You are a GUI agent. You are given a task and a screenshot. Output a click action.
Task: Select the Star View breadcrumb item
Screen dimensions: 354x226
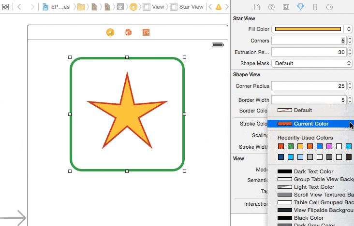pyautogui.click(x=187, y=7)
